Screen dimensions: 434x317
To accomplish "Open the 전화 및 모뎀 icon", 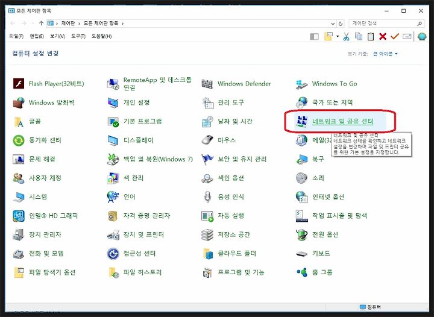I will tap(19, 253).
